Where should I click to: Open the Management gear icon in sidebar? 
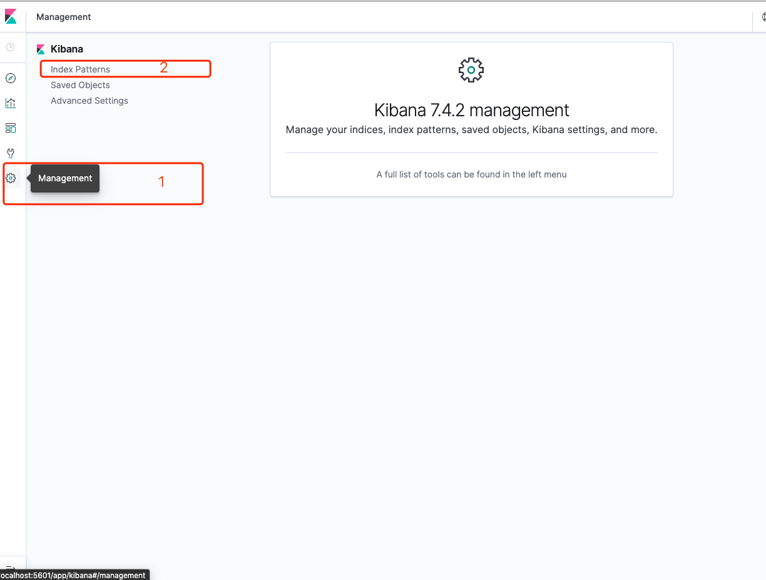(x=11, y=178)
